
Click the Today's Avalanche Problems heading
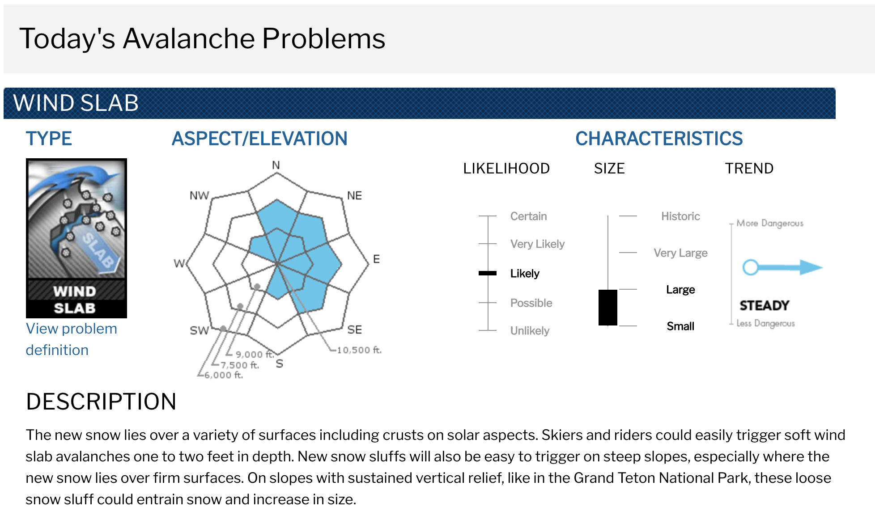click(202, 38)
